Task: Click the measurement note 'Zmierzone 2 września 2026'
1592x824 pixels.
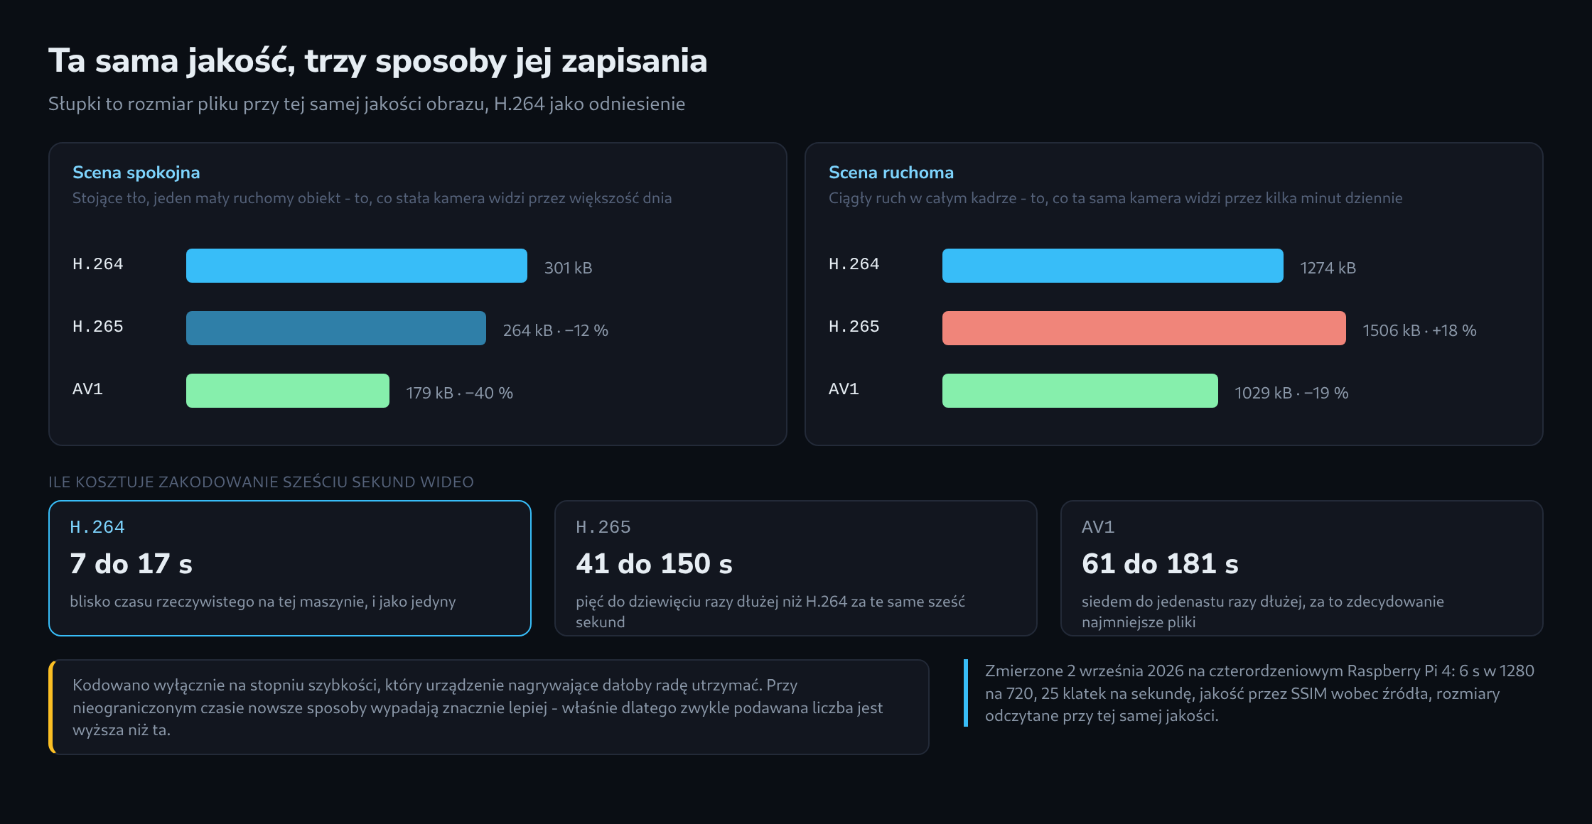Action: (x=1254, y=693)
